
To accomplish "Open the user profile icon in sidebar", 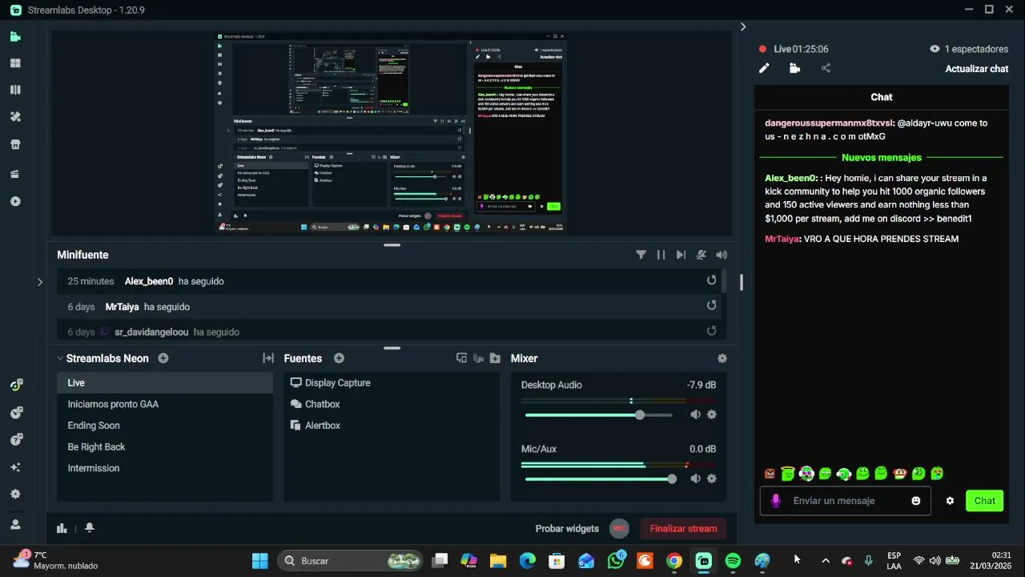I will tap(15, 524).
